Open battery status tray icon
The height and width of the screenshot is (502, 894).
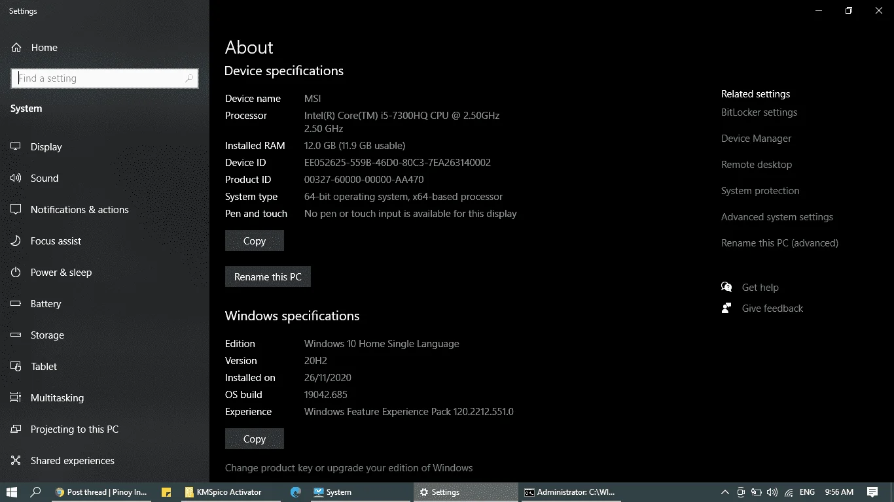pyautogui.click(x=757, y=492)
